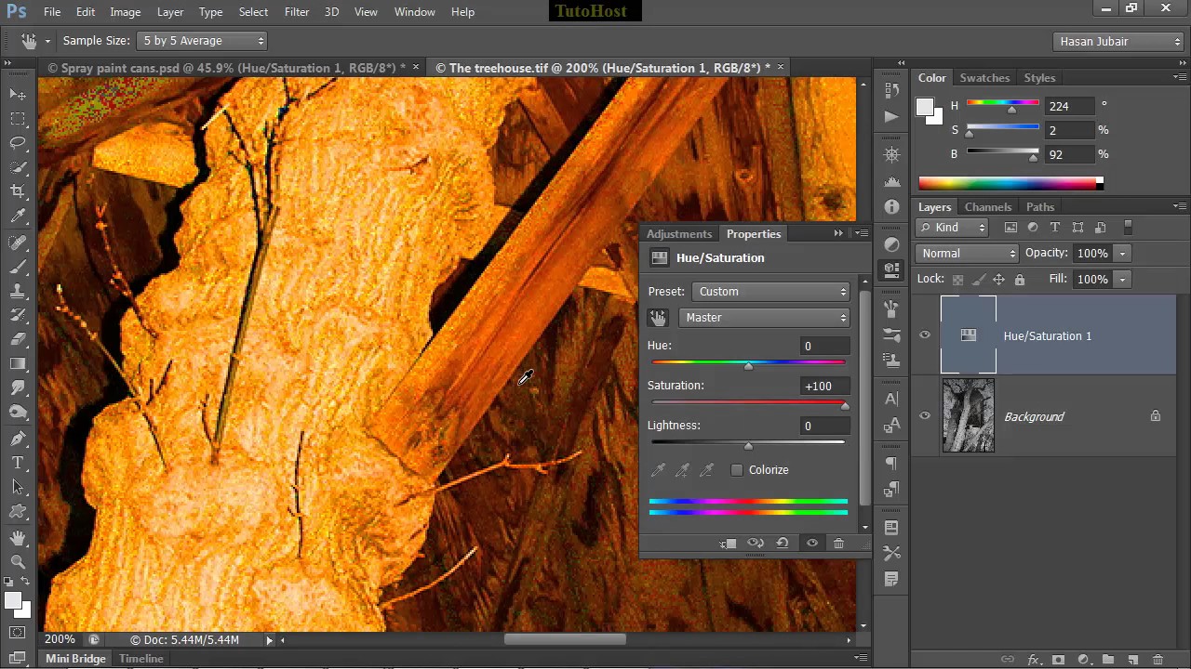Open the Preset dropdown showing Custom
Image resolution: width=1191 pixels, height=669 pixels.
click(x=771, y=292)
